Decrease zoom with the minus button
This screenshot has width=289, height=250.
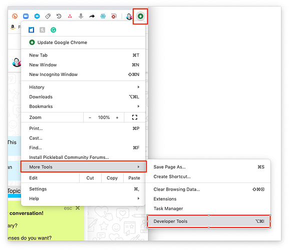[x=90, y=117]
